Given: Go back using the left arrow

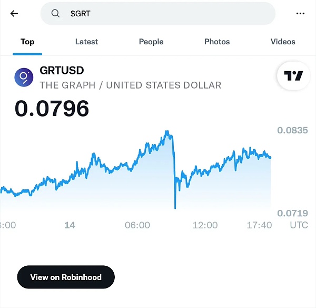Looking at the screenshot, I should [14, 14].
